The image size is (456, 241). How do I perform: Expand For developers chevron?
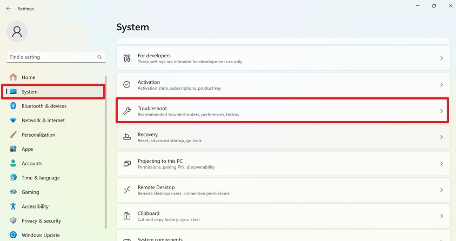[441, 58]
